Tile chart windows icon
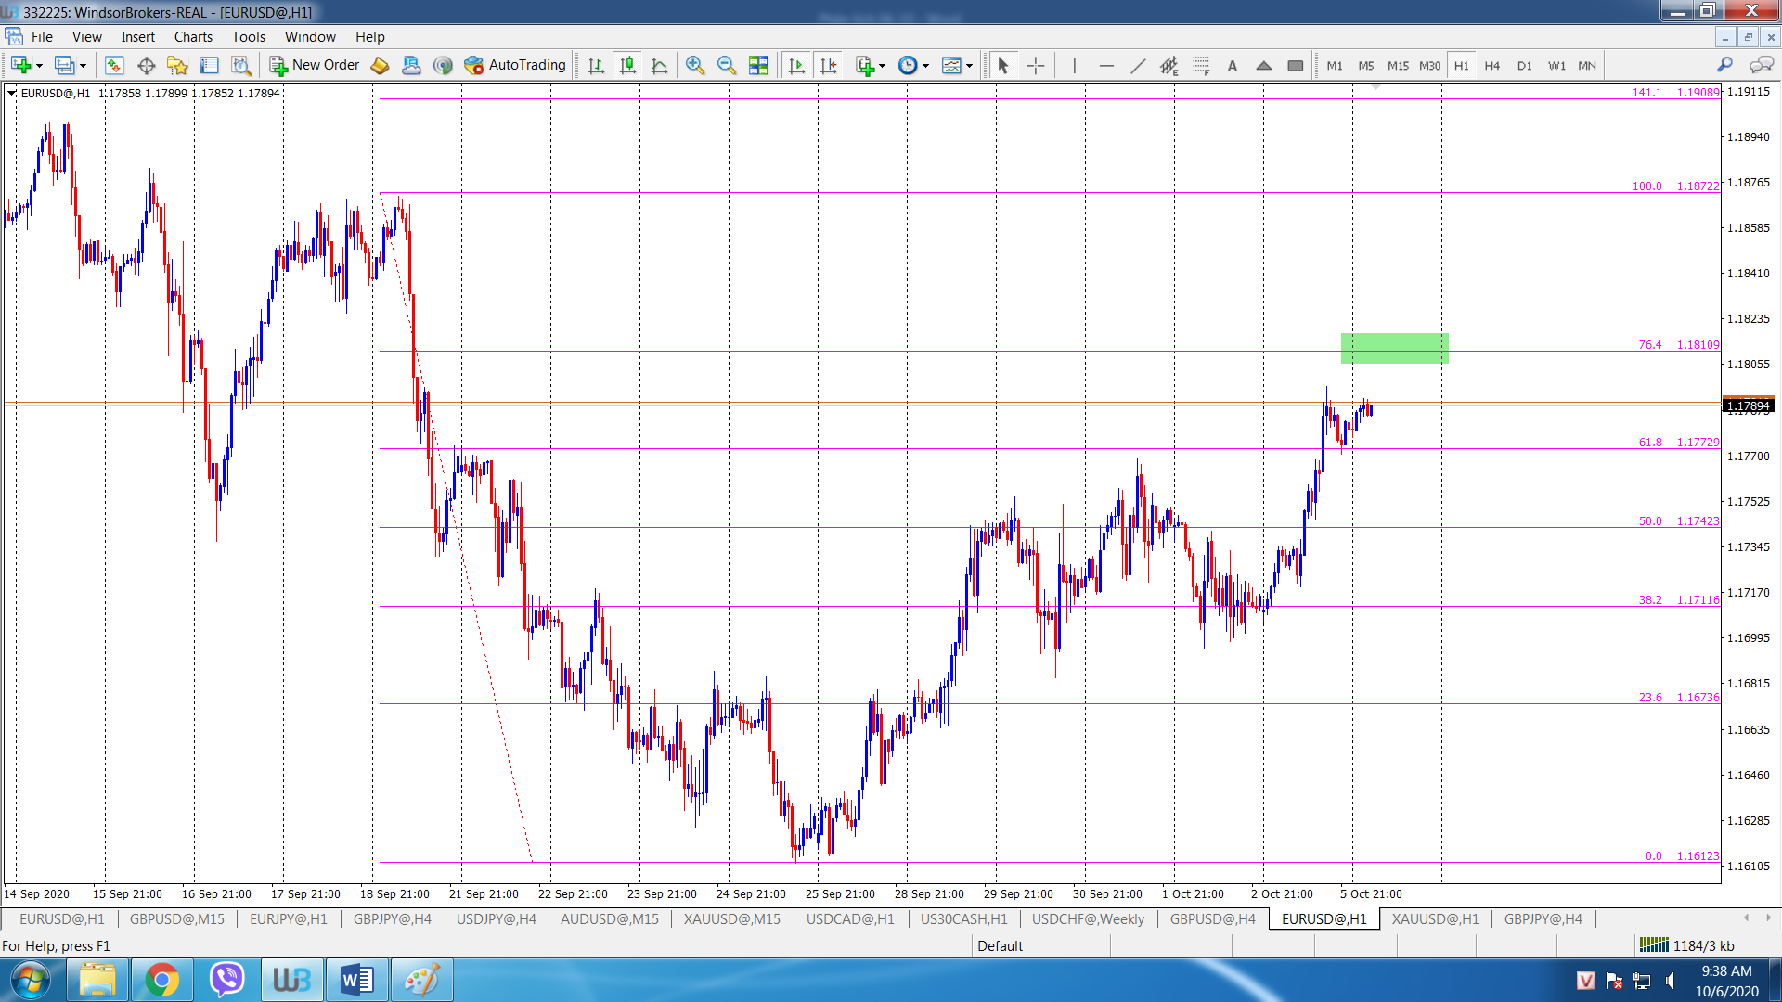The image size is (1782, 1002). click(758, 65)
